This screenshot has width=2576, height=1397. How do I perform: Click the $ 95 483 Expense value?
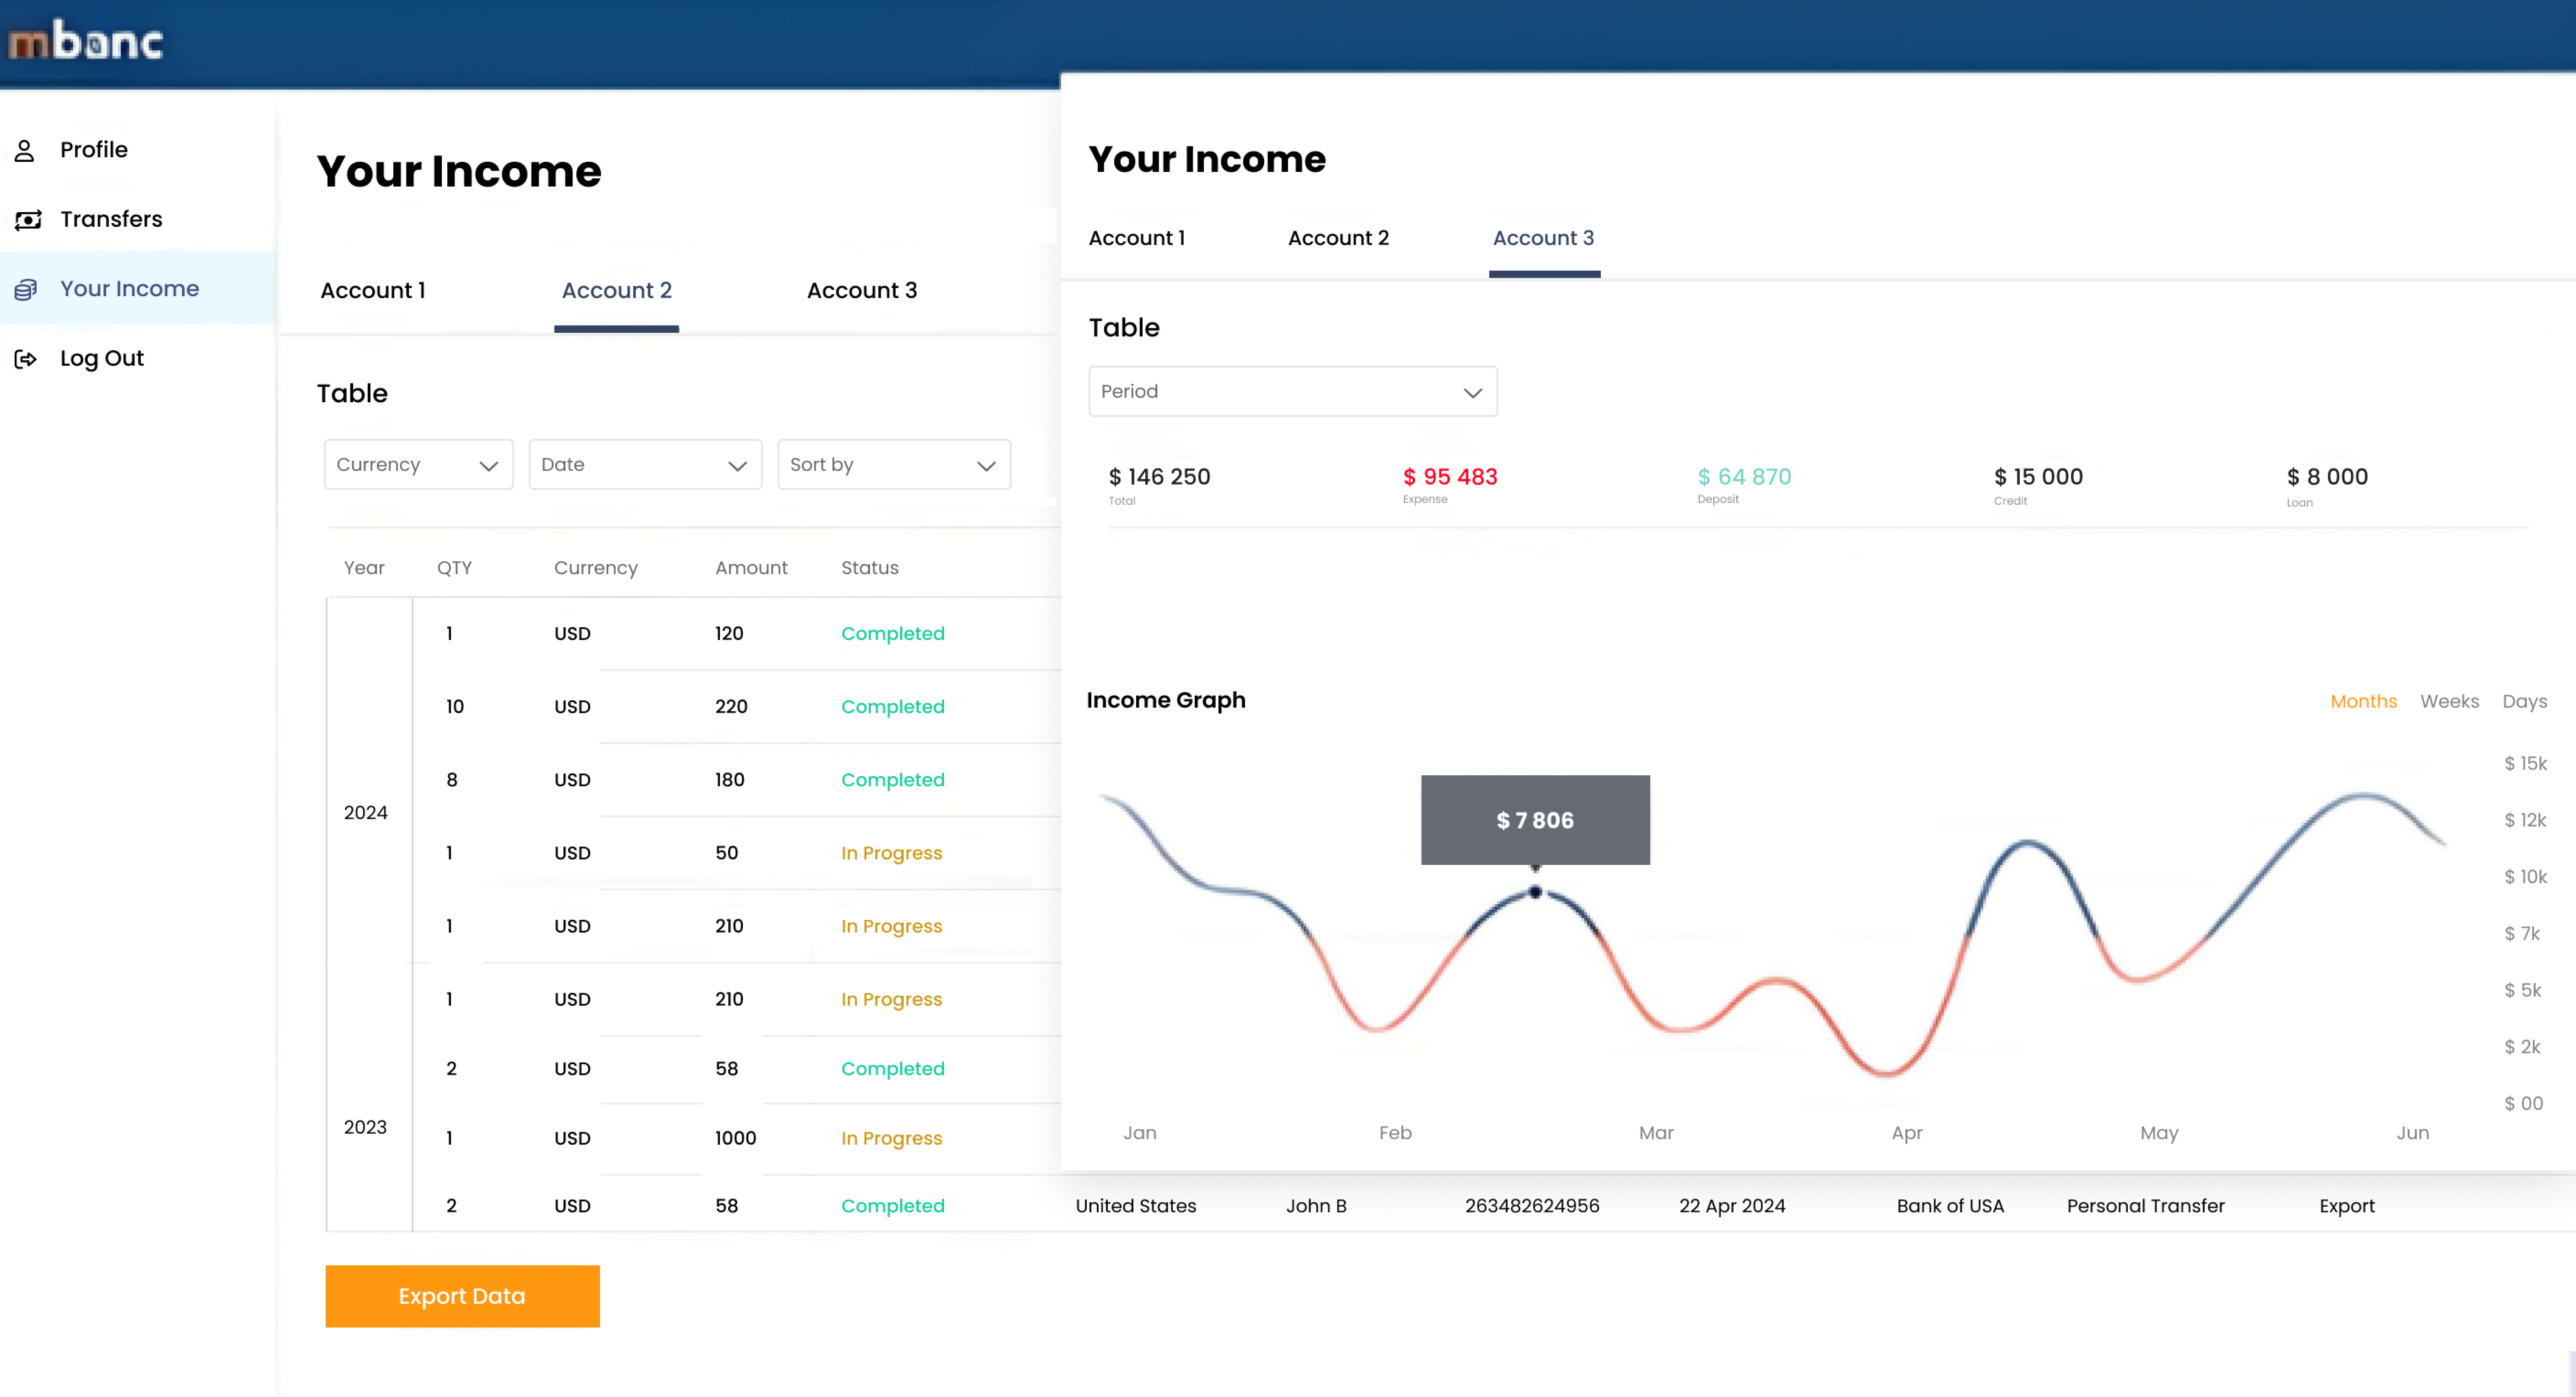pos(1450,477)
